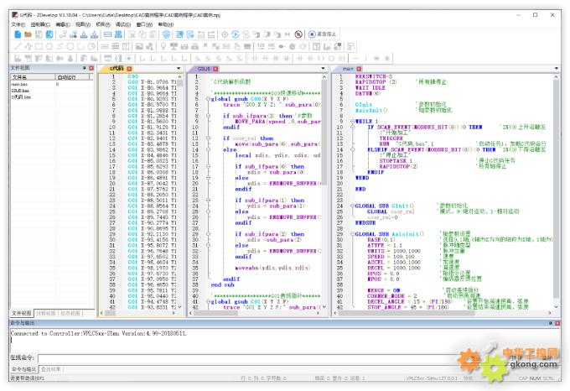The image size is (570, 391).
Task: Close the 文件视图 panel with red X
Action: tap(91, 68)
